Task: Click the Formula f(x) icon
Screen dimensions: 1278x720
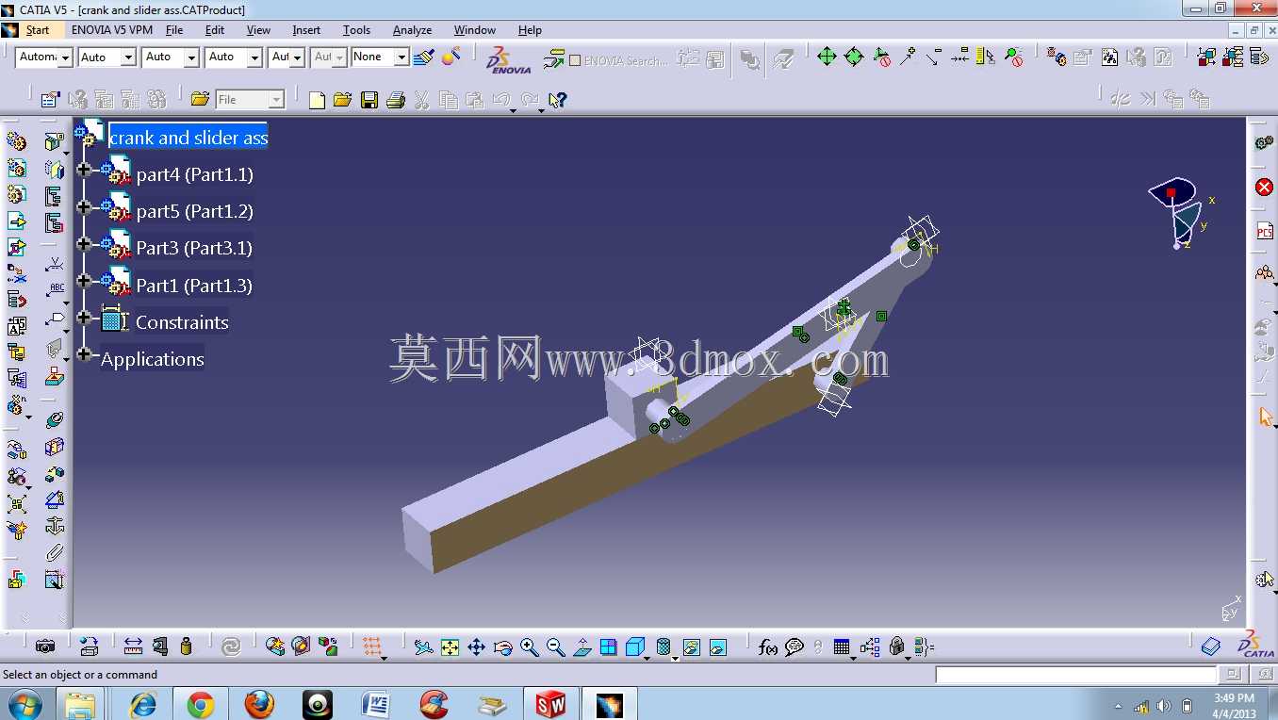Action: (x=768, y=646)
